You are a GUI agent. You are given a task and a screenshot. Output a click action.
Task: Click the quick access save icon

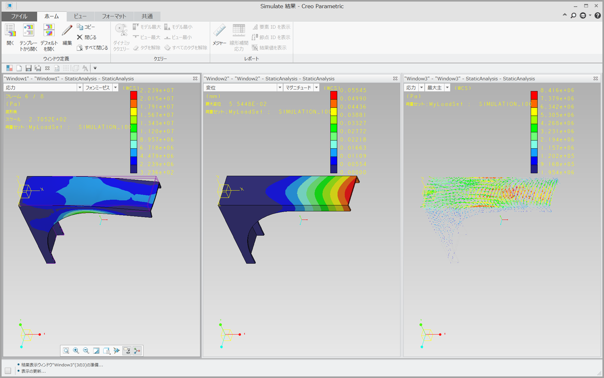pyautogui.click(x=29, y=68)
